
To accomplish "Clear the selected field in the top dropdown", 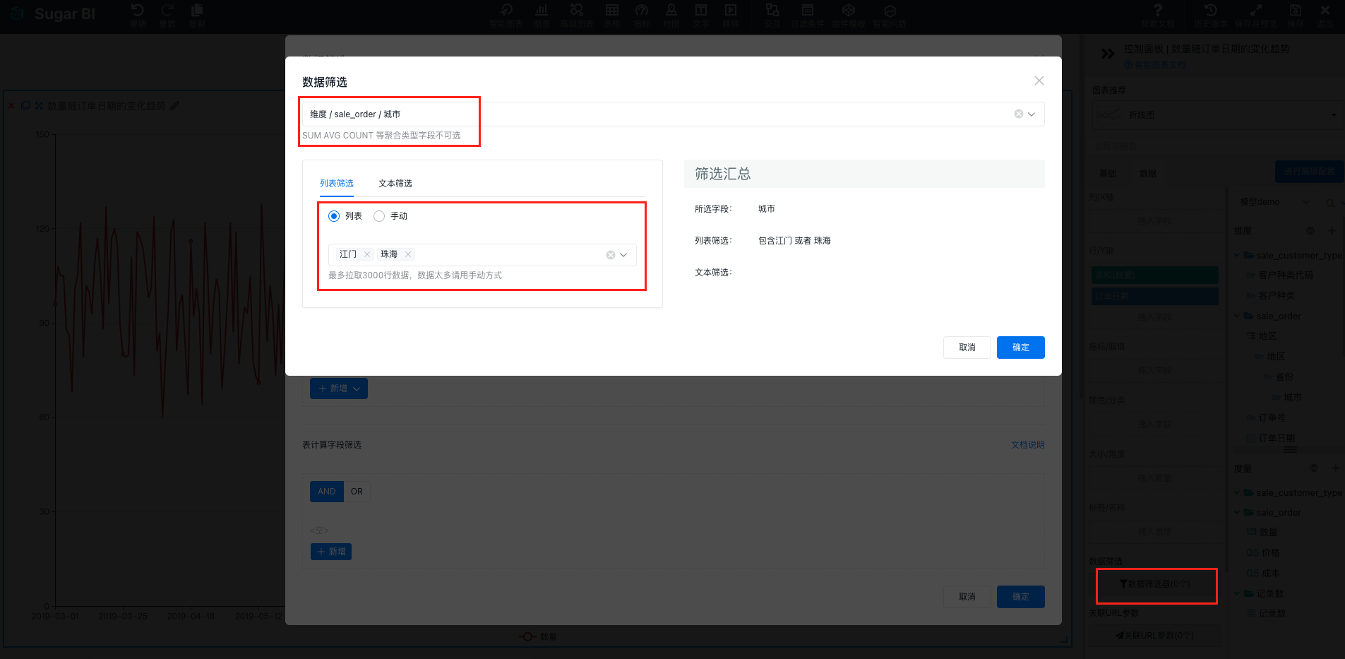I will click(x=1019, y=114).
